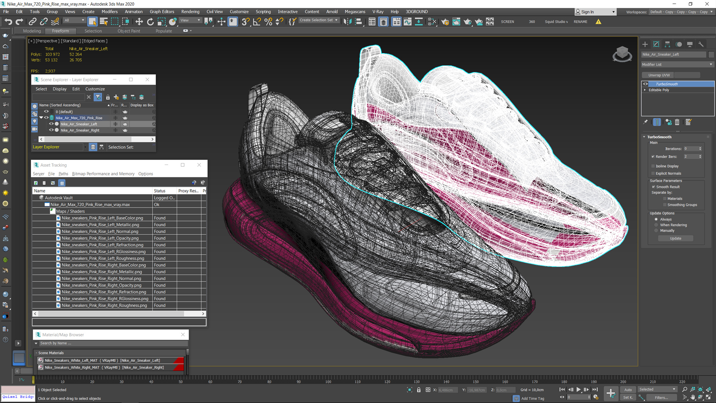Toggle the 3D Snaps icon
This screenshot has width=716, height=403.
(x=245, y=22)
